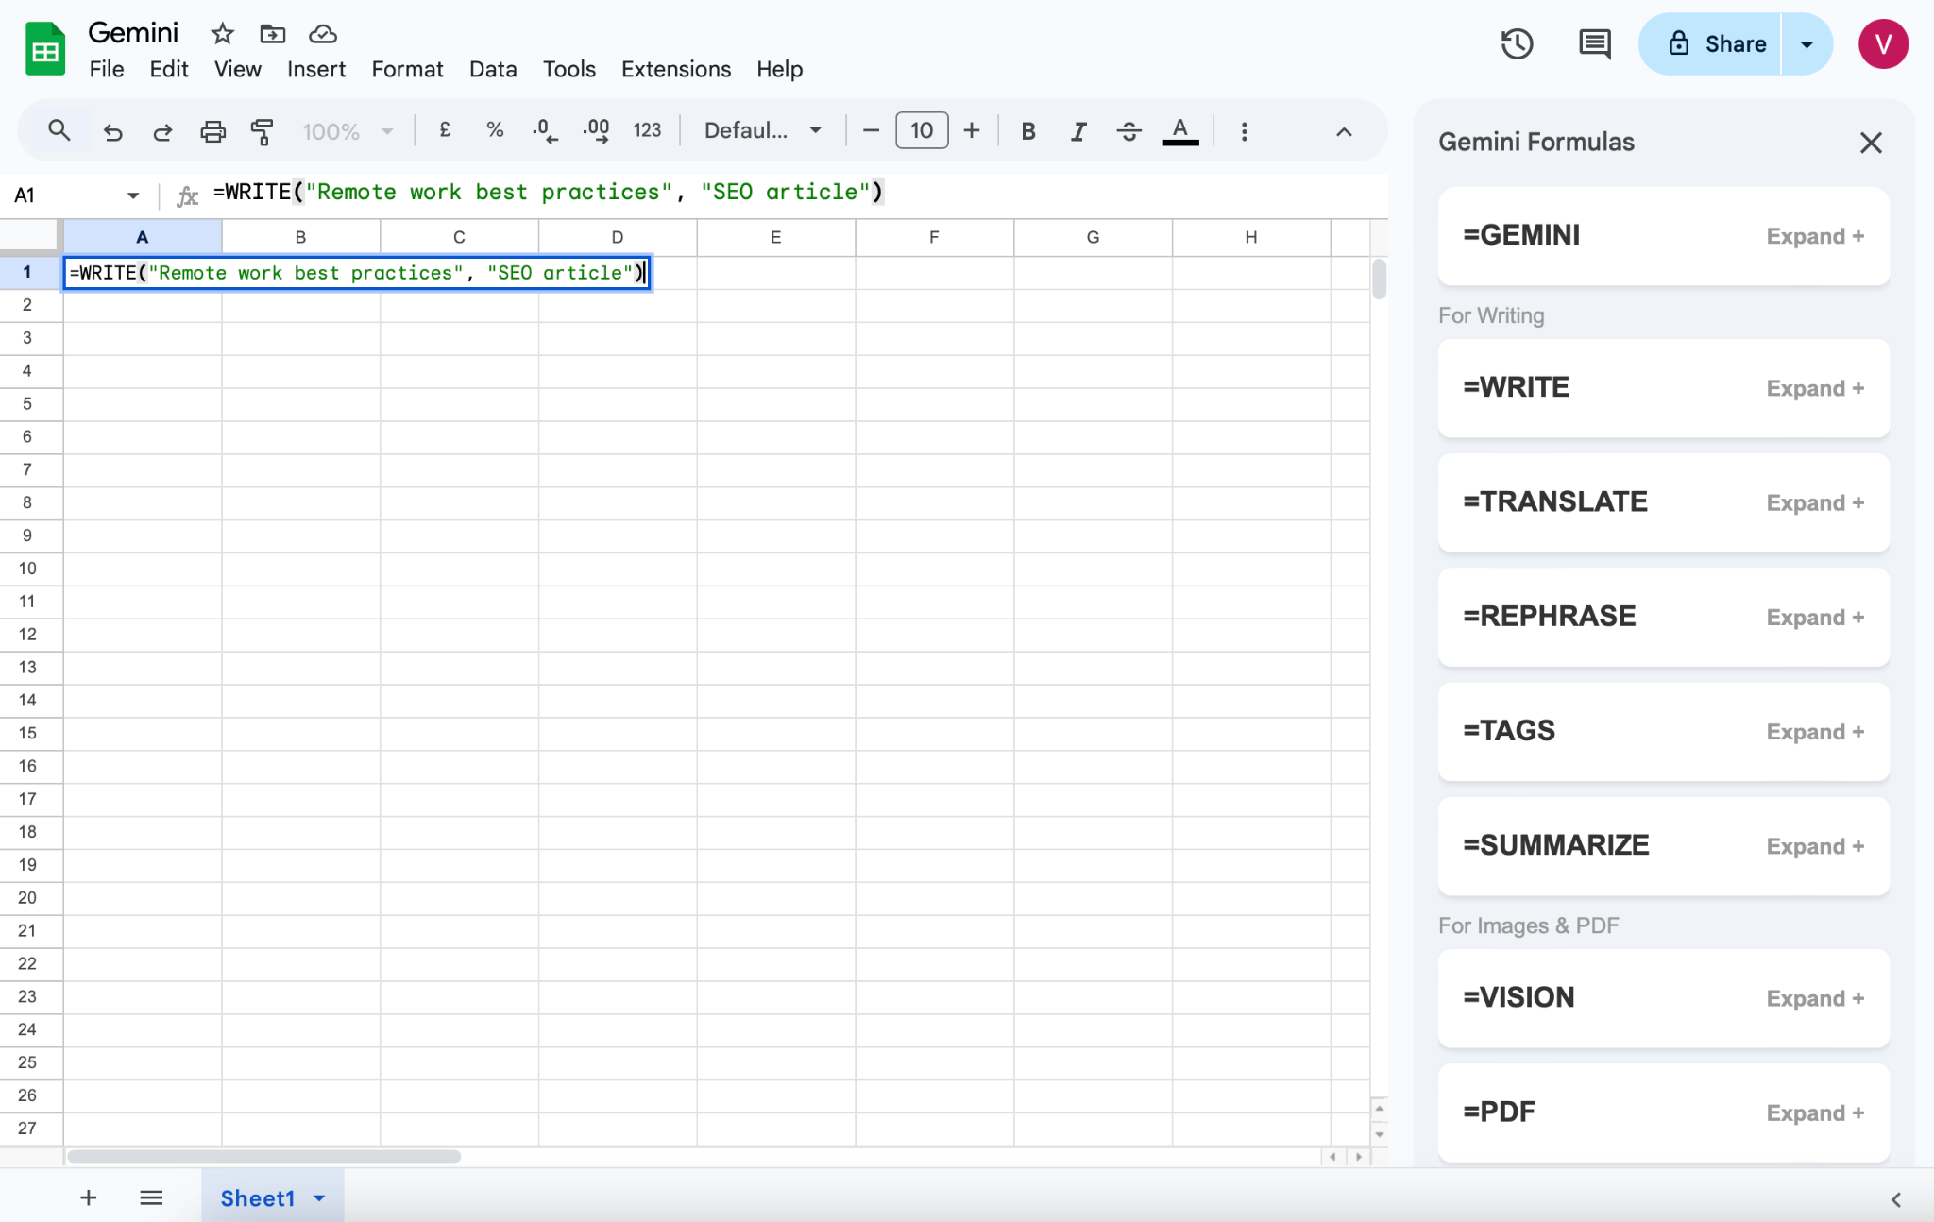Format as currency with pound icon
The height and width of the screenshot is (1222, 1934).
pyautogui.click(x=445, y=130)
